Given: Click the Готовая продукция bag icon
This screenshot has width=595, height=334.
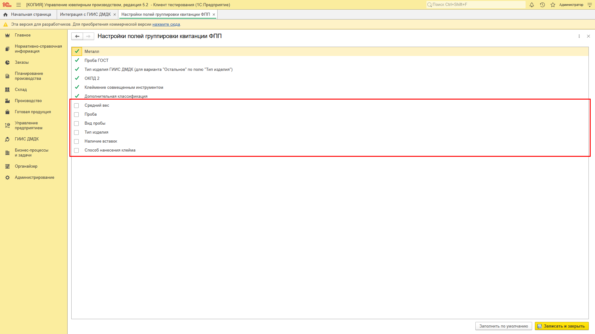Looking at the screenshot, I should pyautogui.click(x=7, y=112).
